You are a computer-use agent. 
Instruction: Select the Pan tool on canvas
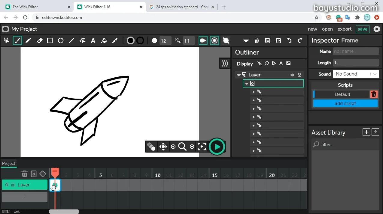pos(163,147)
